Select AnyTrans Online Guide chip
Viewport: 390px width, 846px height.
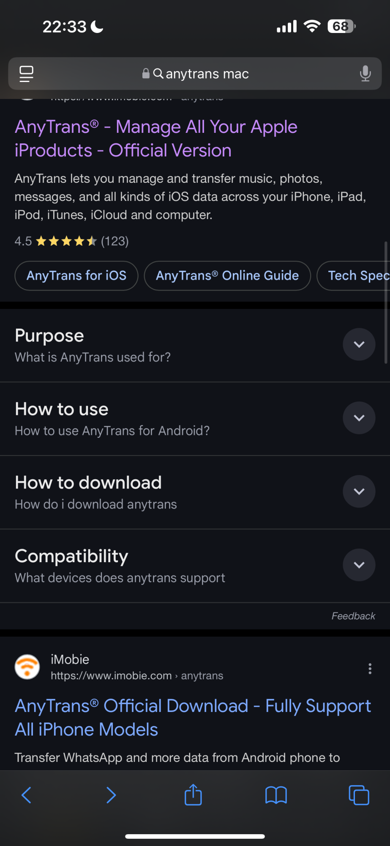pos(227,276)
